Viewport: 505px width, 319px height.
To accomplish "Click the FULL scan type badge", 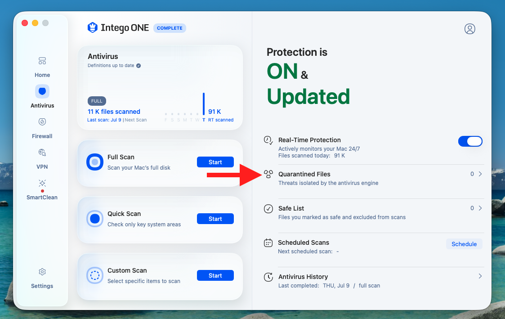I will [x=97, y=101].
